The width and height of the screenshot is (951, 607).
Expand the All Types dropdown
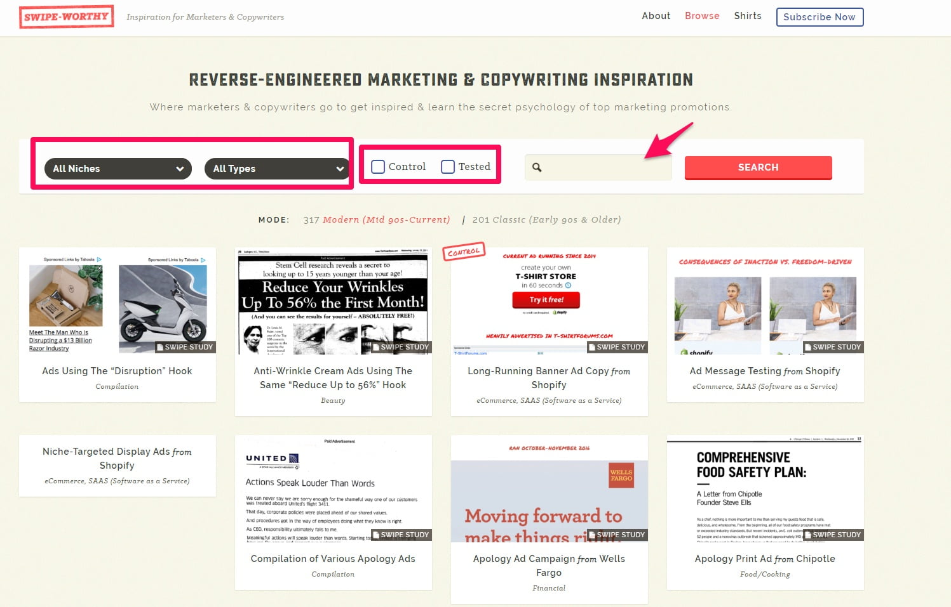277,169
